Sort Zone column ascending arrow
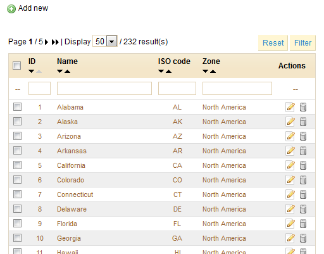The height and width of the screenshot is (254, 324). (213, 72)
